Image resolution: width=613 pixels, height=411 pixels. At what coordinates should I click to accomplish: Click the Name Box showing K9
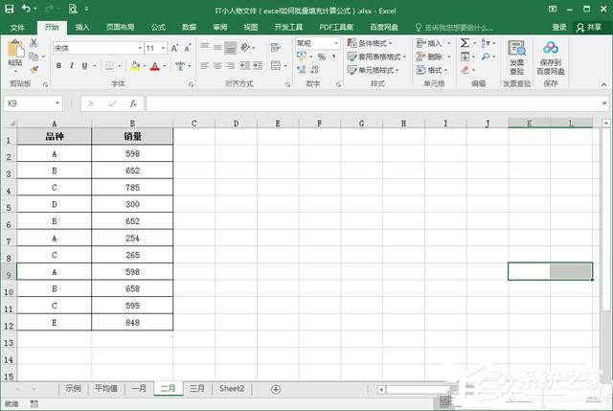tap(29, 103)
